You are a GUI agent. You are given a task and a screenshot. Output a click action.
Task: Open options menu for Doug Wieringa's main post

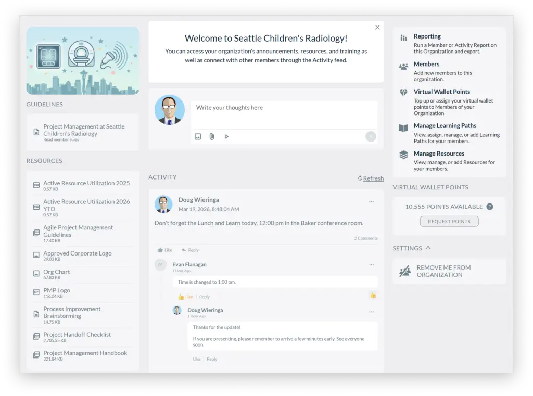point(371,201)
